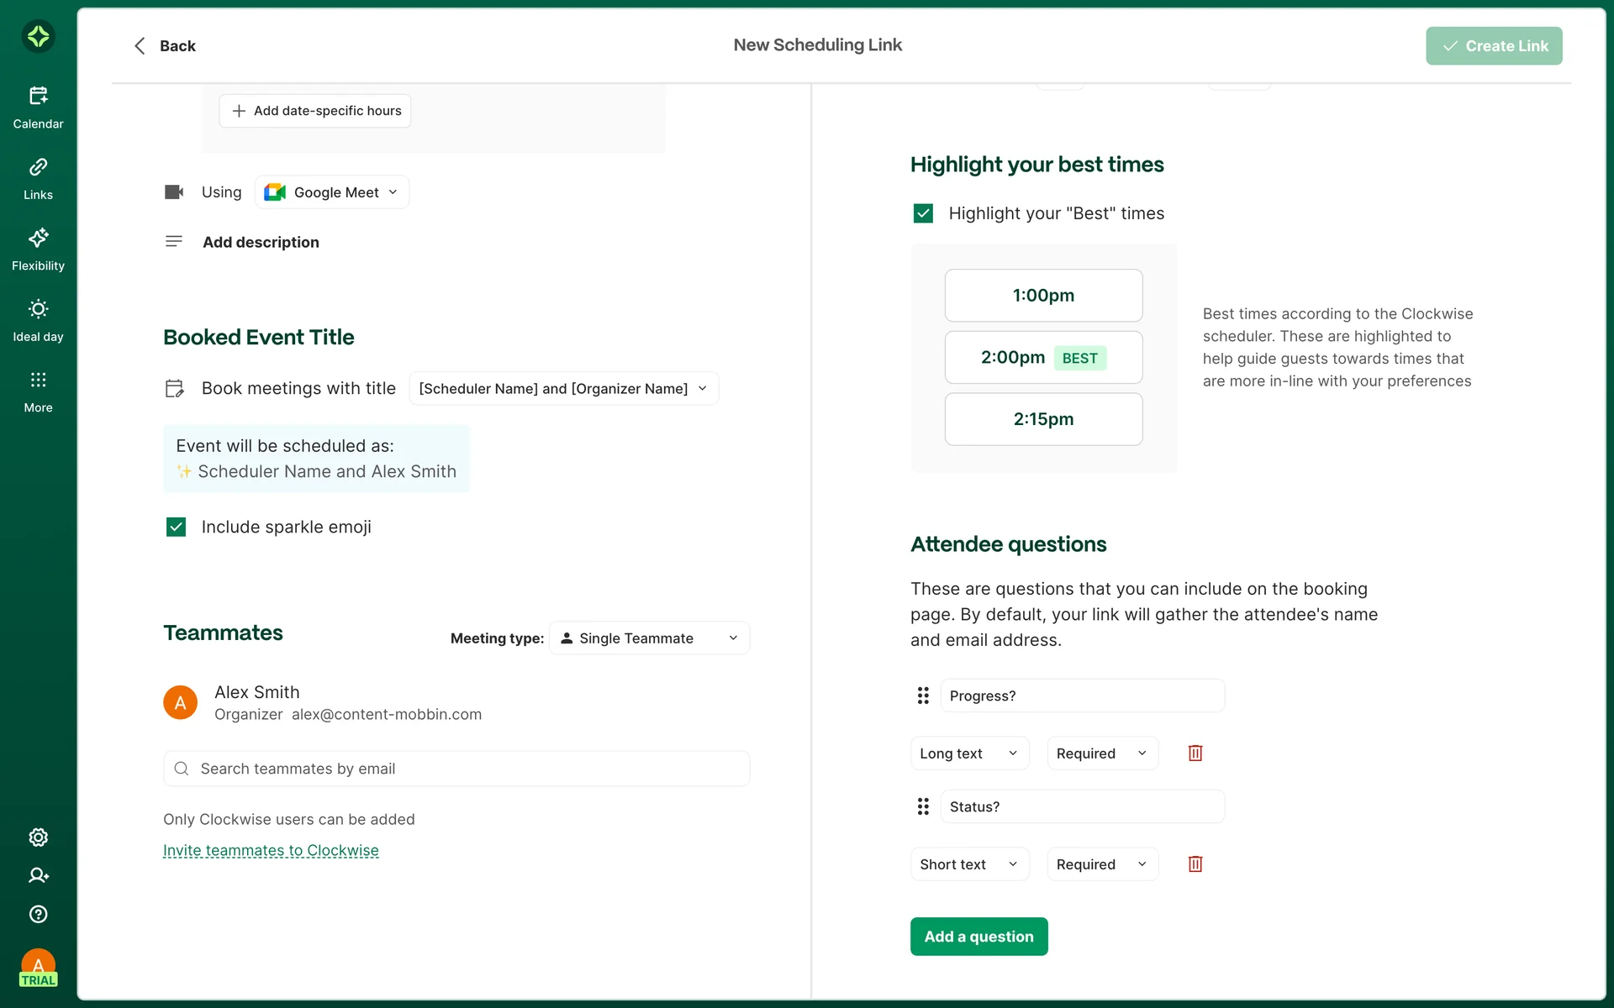The image size is (1614, 1008).
Task: Click Invite teammates to Clockwise link
Action: point(271,850)
